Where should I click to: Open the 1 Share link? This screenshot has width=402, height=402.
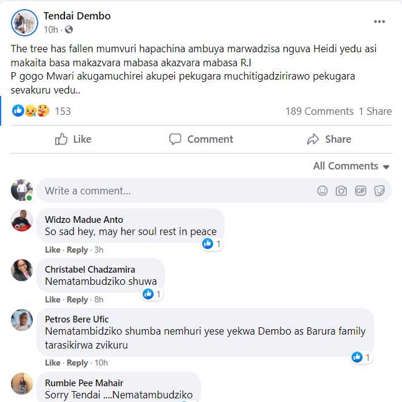(375, 111)
